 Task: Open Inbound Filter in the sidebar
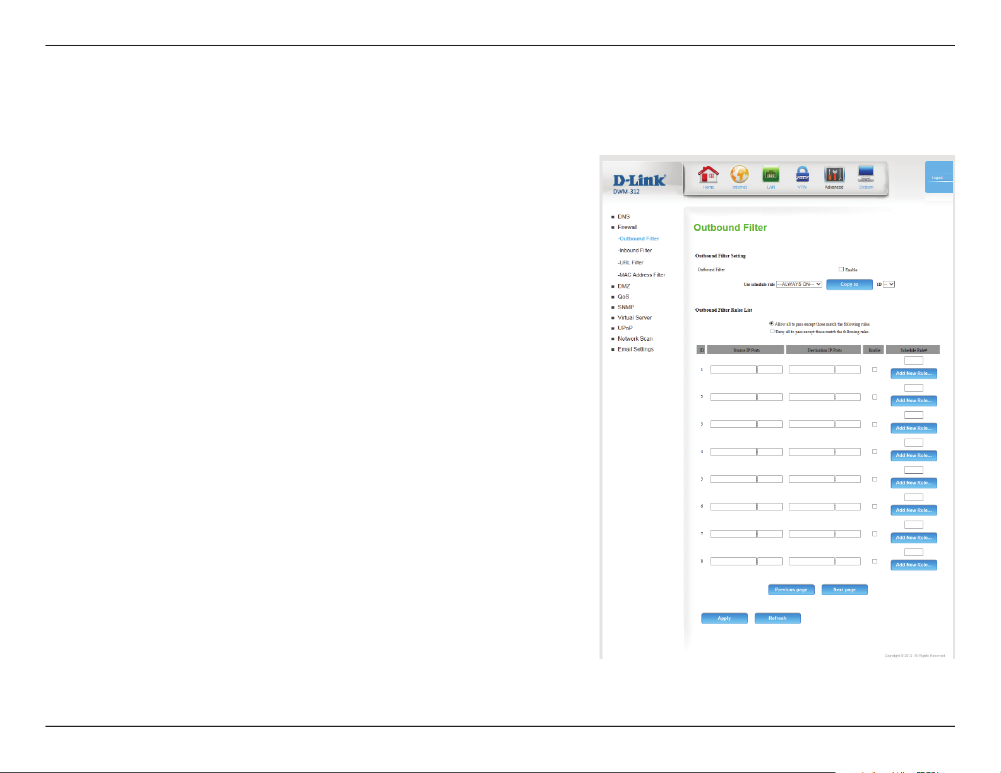(x=635, y=251)
